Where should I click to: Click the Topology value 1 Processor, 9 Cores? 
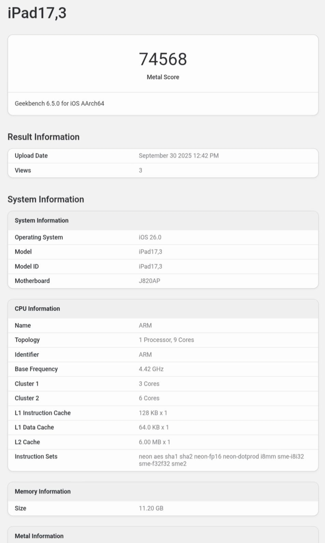coord(166,340)
